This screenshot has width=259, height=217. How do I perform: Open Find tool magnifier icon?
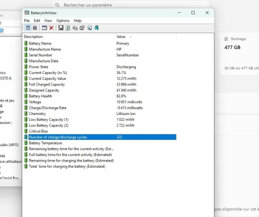[89, 28]
